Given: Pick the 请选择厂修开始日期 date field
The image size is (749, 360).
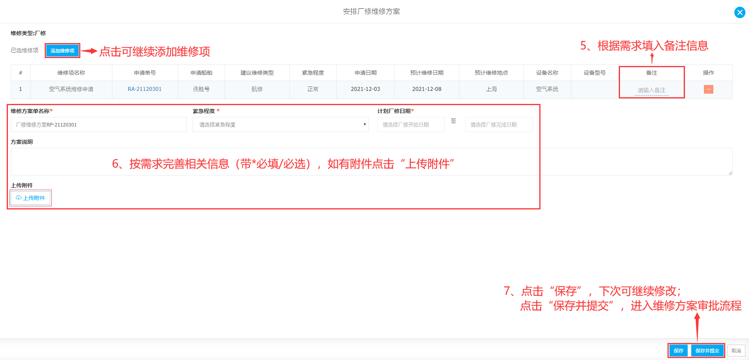Looking at the screenshot, I should pos(411,124).
